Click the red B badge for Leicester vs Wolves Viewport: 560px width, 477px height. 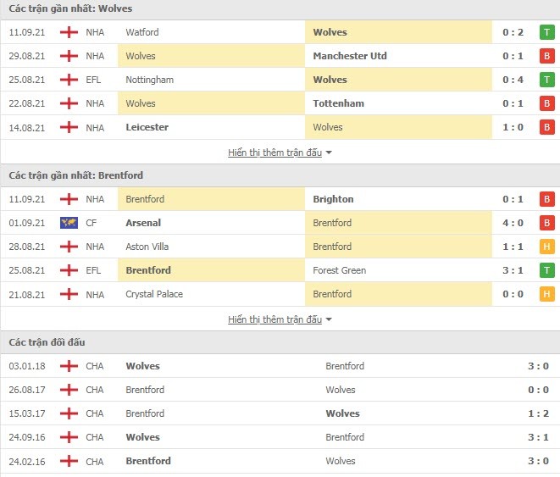click(546, 127)
